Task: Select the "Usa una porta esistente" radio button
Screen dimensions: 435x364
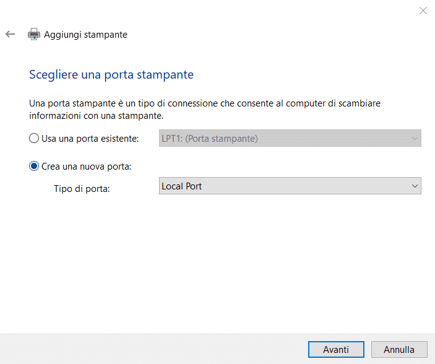Action: 34,139
